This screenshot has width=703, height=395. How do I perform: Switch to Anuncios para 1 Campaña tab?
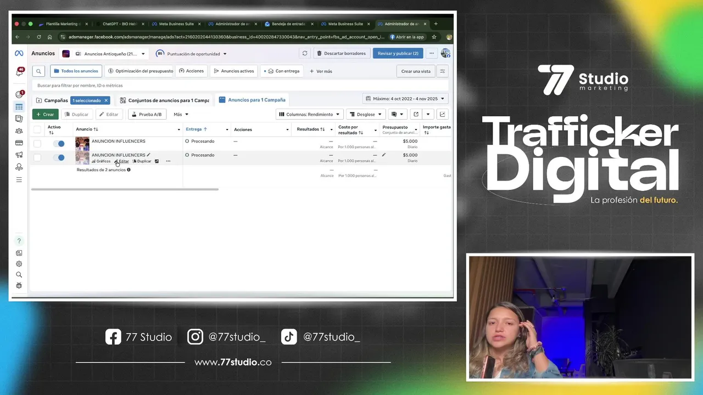(252, 100)
